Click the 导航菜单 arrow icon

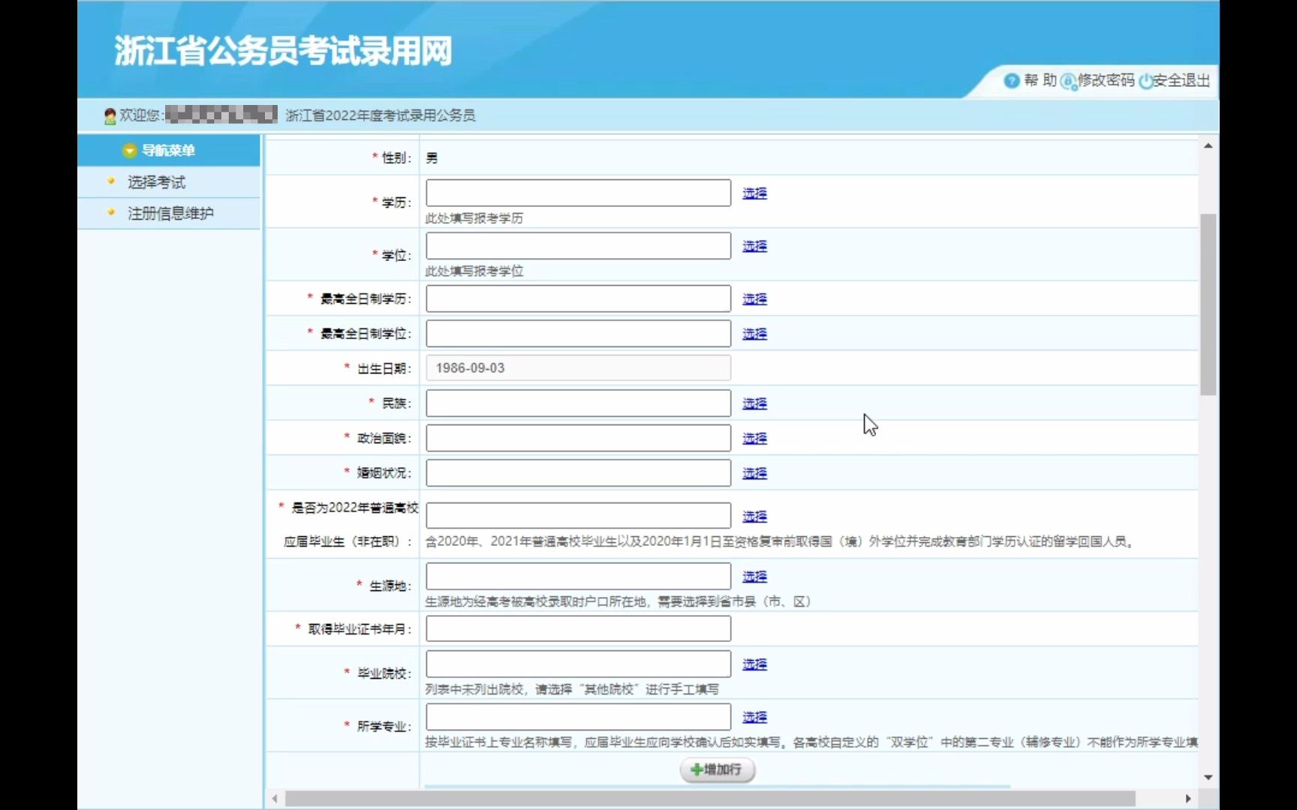[130, 151]
